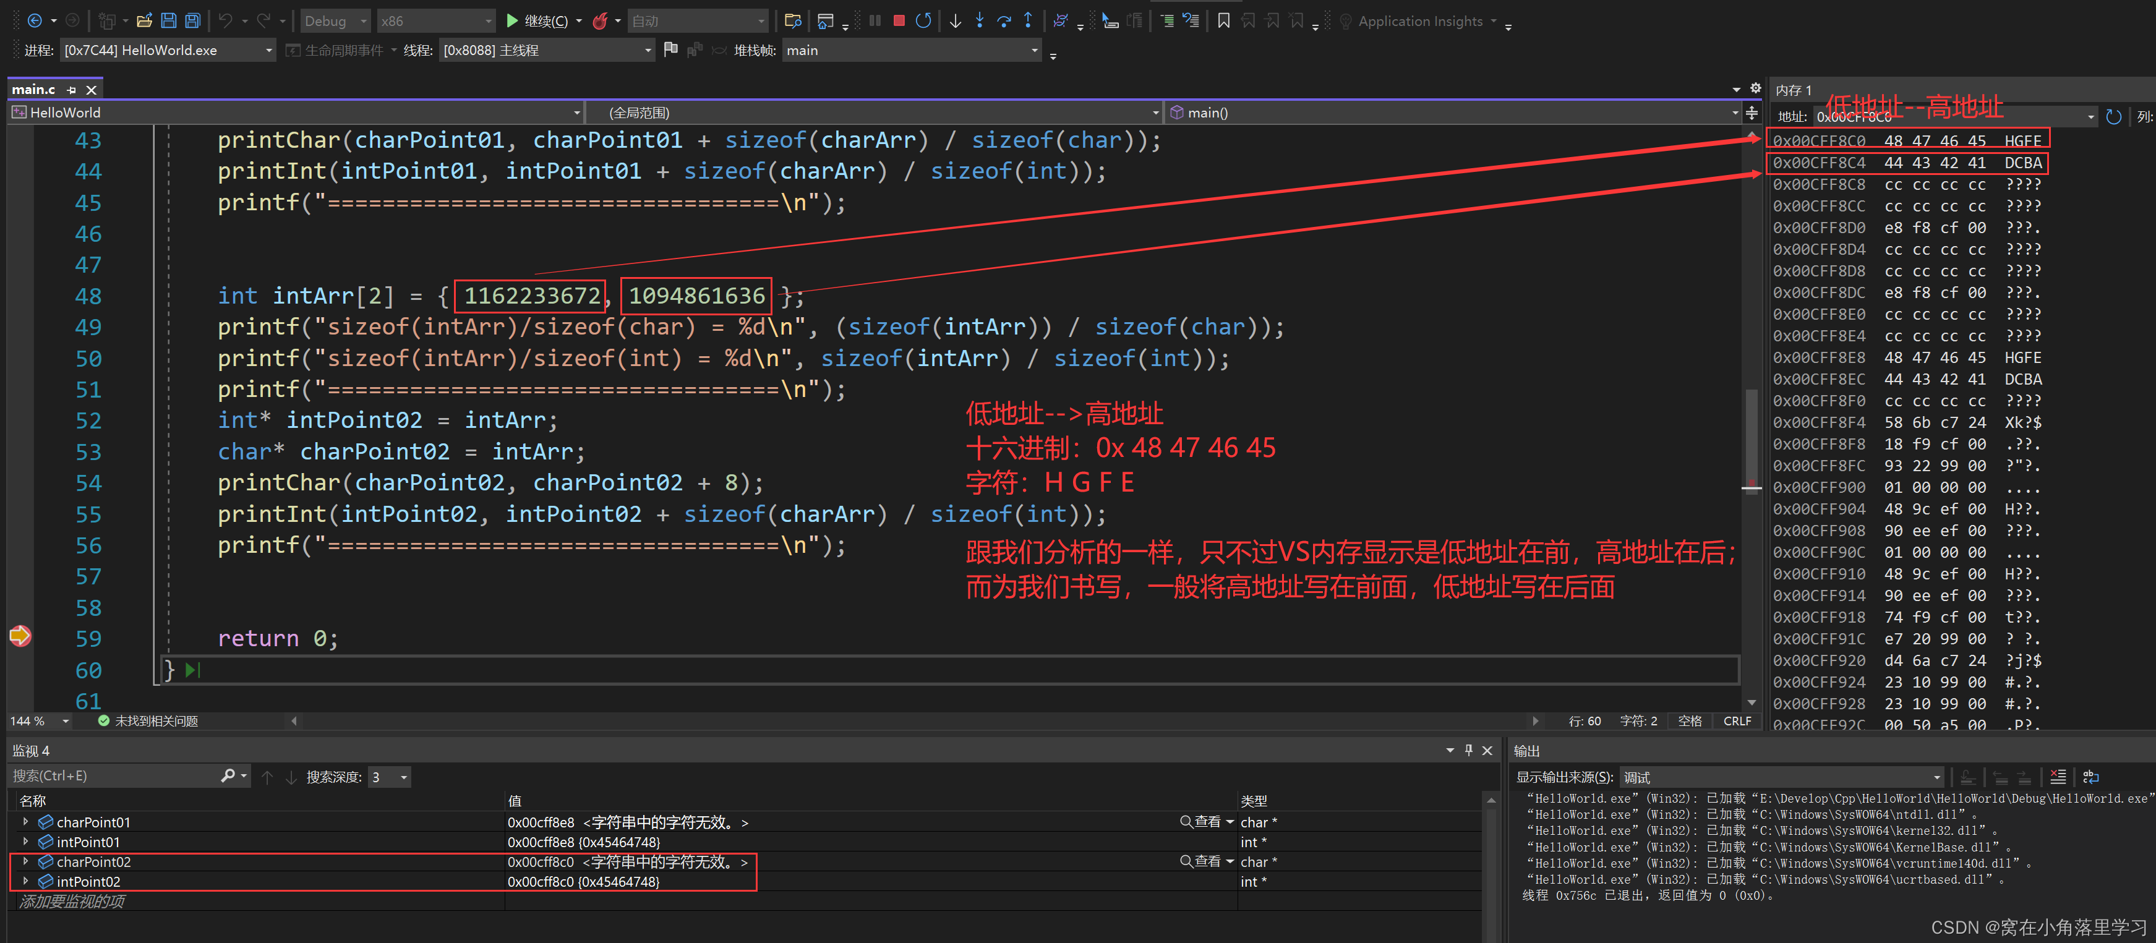The image size is (2156, 943).
Task: Click the editor settings gear icon
Action: 1756,88
